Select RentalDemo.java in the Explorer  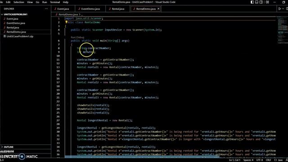coord(16,32)
